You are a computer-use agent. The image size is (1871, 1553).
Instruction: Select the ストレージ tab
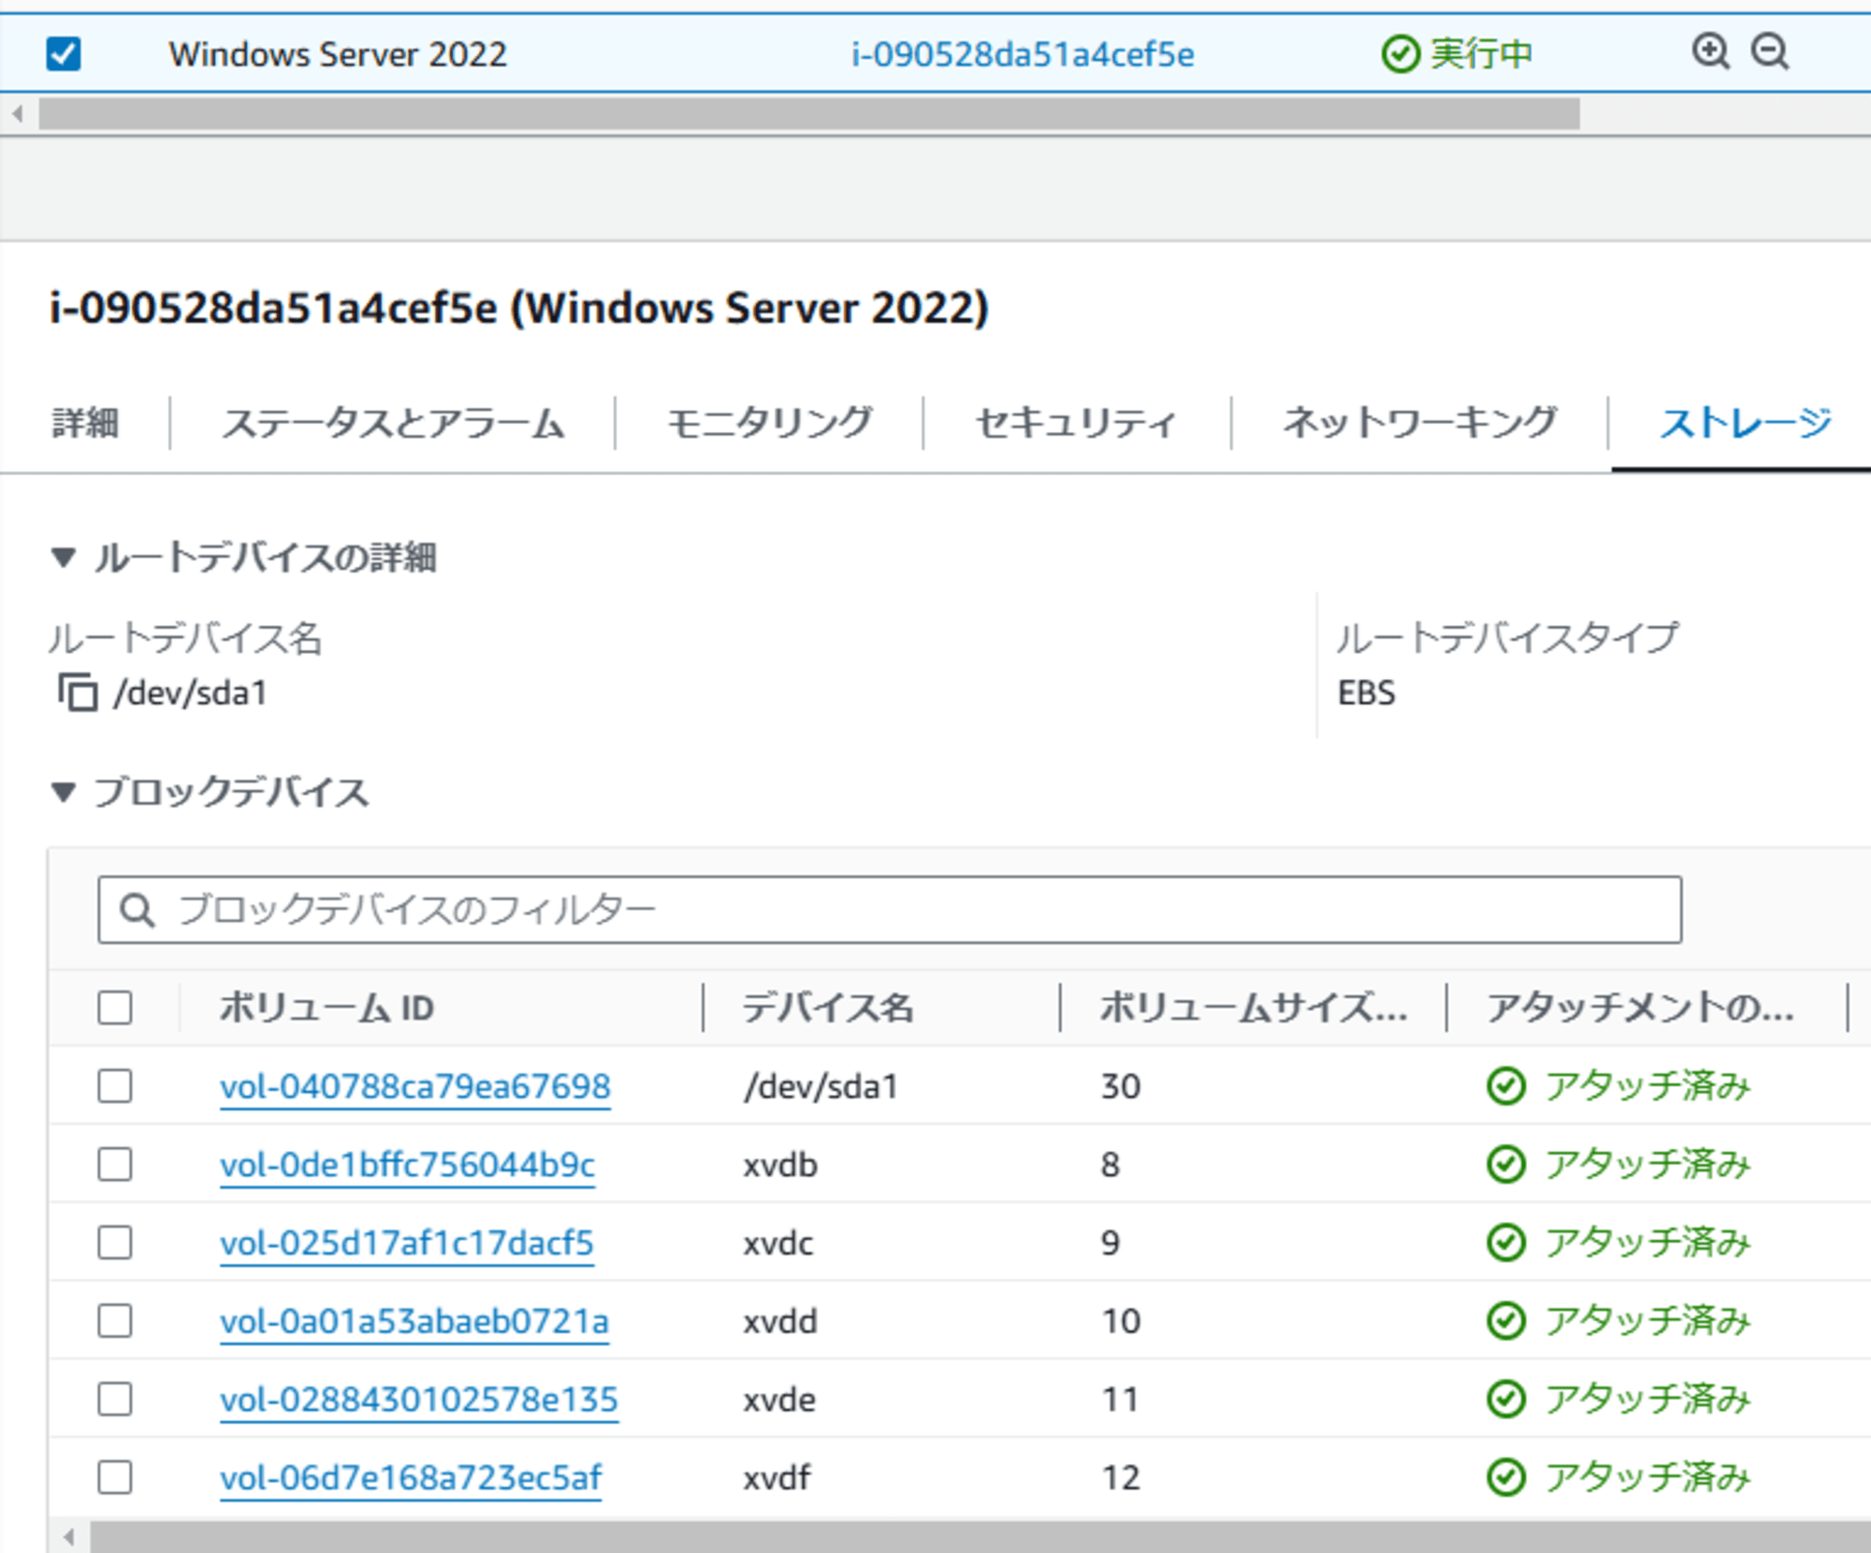(x=1746, y=423)
